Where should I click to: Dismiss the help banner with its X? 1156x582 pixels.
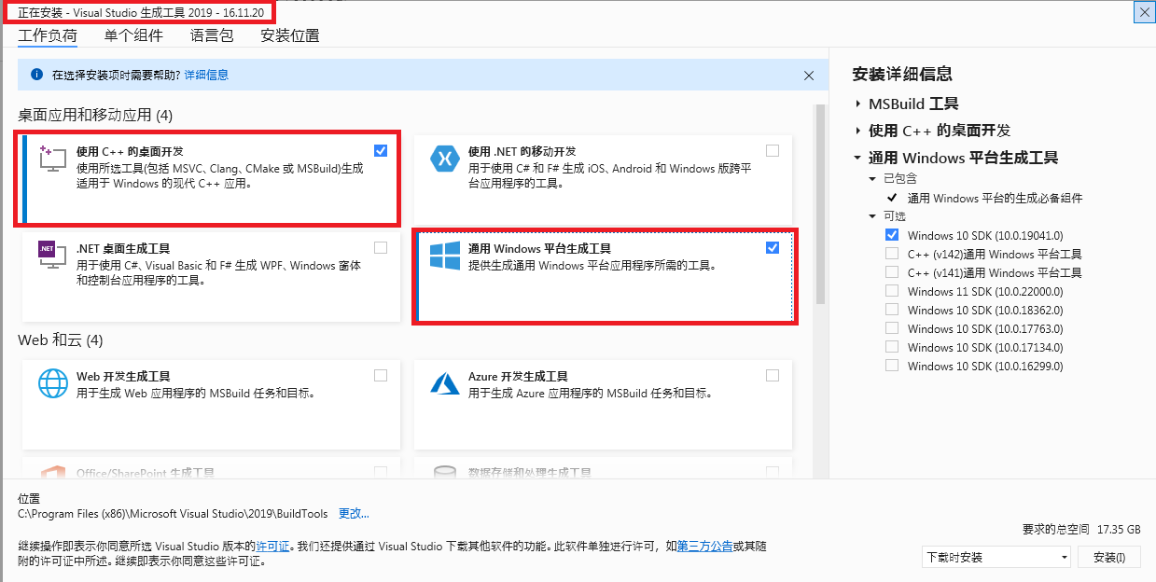[x=809, y=76]
